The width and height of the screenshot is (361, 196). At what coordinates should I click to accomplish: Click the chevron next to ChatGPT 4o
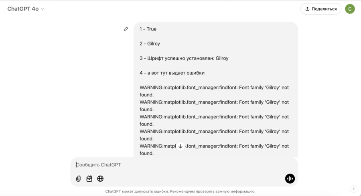(43, 9)
